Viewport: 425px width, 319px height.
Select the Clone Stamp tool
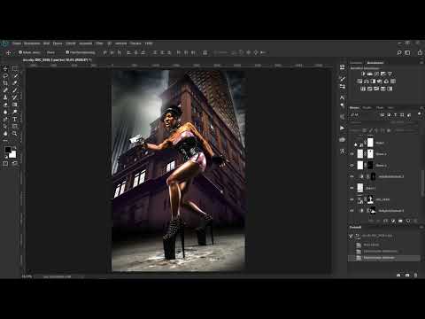[5, 97]
